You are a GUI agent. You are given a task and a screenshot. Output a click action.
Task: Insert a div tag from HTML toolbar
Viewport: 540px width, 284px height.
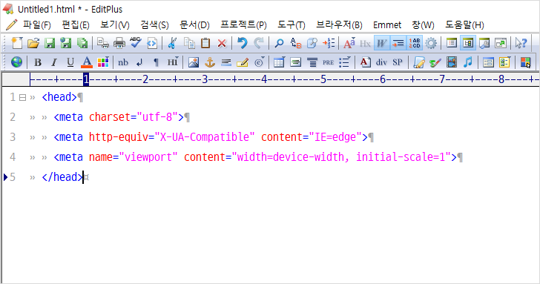(381, 62)
